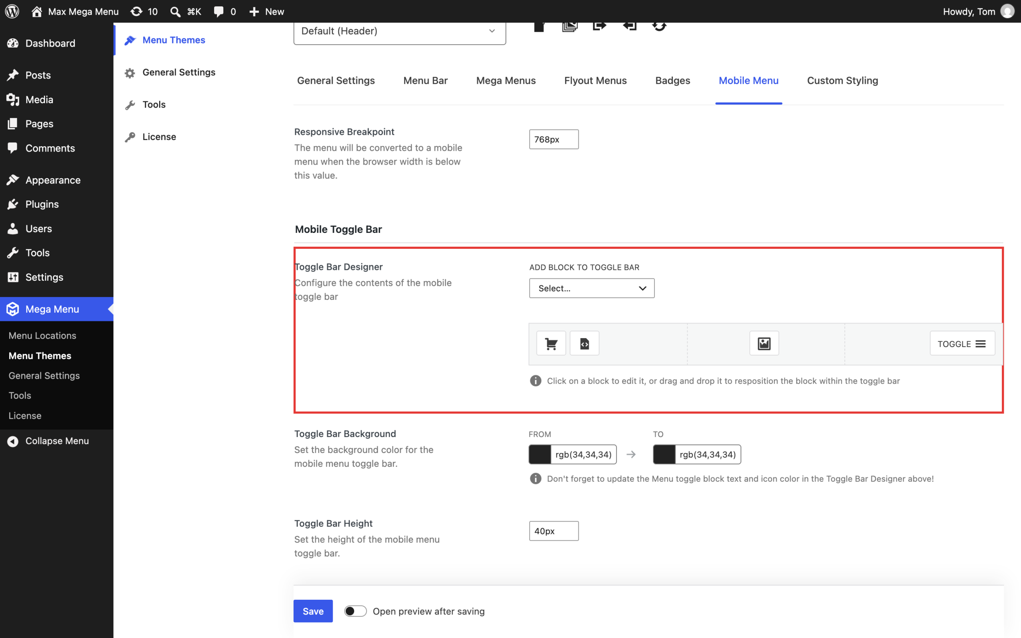The width and height of the screenshot is (1021, 638).
Task: Open plugin General Settings with gear icon
Action: tap(179, 72)
